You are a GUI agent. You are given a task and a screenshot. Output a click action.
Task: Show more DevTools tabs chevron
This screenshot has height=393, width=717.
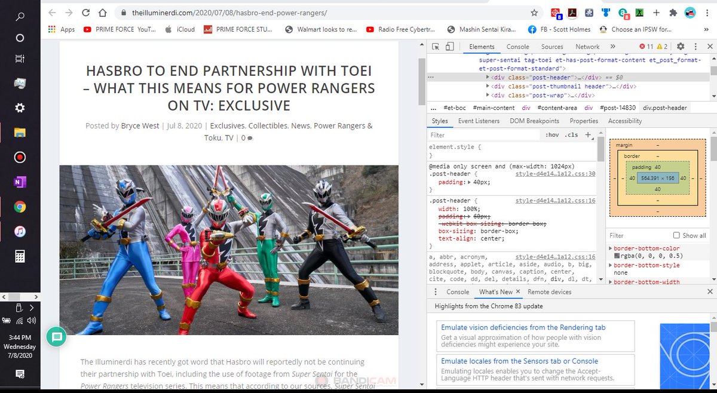(x=612, y=47)
